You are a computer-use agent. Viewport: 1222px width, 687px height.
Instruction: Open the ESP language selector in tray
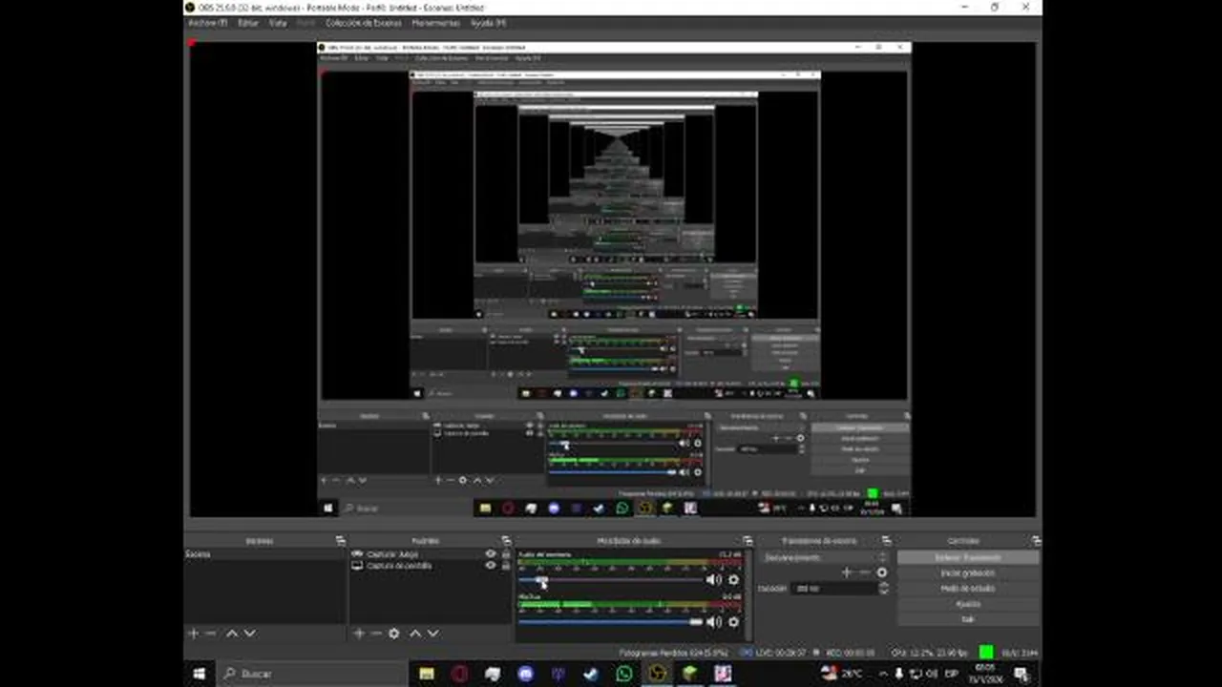point(951,674)
